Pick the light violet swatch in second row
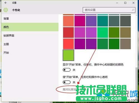The image size is (139, 103). click(91, 32)
